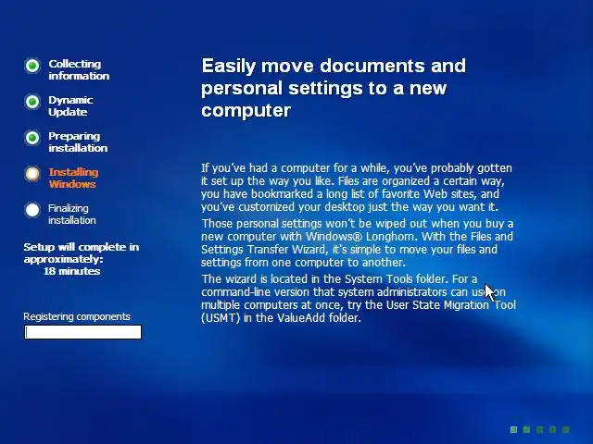Click the white Finalizing installation step indicator
The width and height of the screenshot is (593, 444).
(32, 210)
